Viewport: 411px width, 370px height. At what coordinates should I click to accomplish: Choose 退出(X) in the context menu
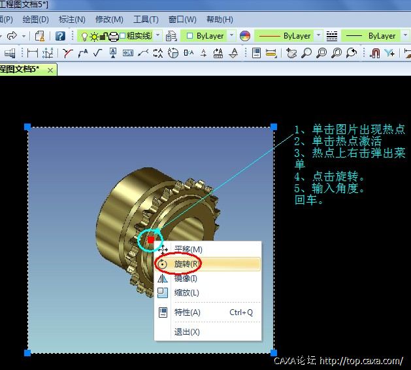pyautogui.click(x=208, y=332)
